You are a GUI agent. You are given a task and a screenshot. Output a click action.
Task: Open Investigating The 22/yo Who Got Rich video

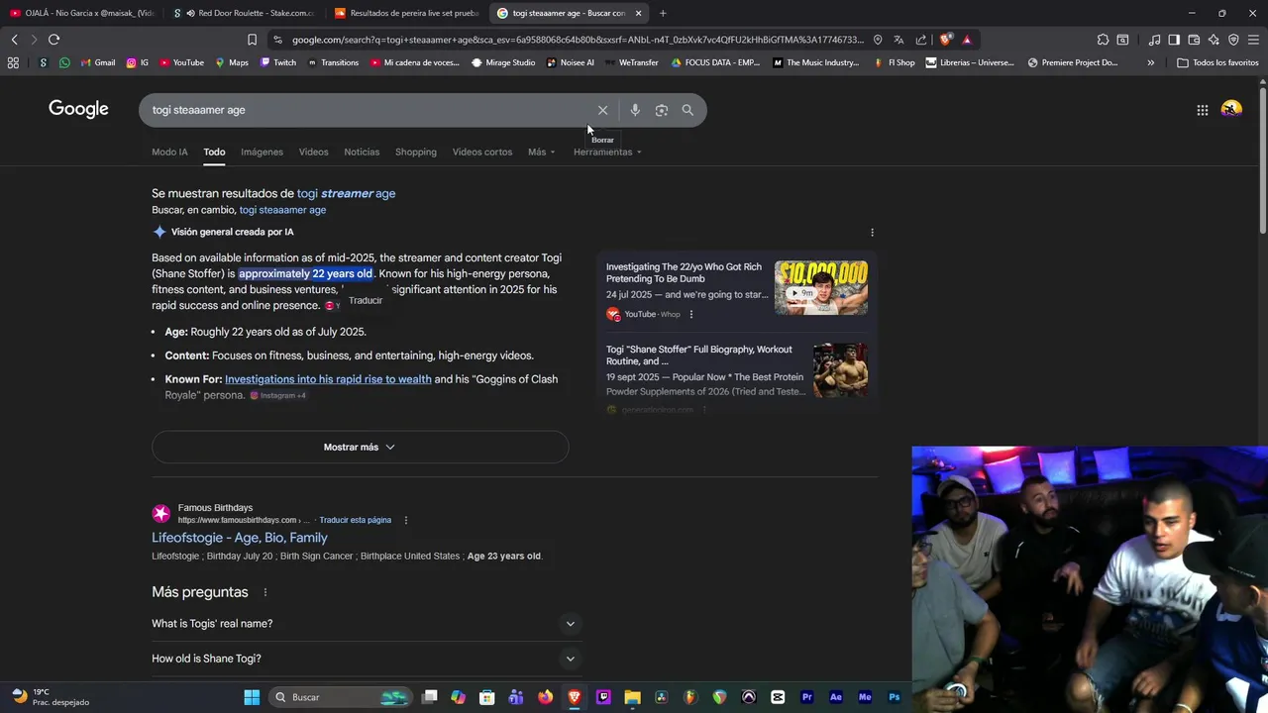(x=685, y=272)
